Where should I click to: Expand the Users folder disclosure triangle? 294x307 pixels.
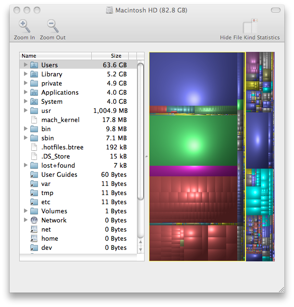pos(25,64)
